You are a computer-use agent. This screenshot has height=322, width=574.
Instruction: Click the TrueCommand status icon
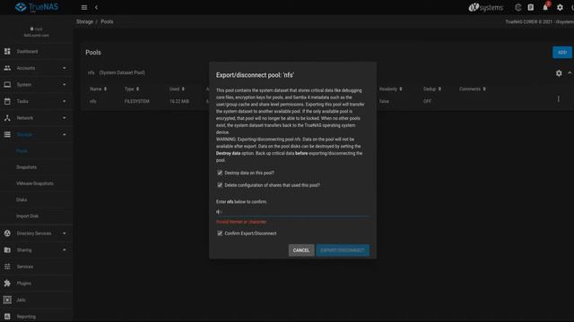pos(517,7)
